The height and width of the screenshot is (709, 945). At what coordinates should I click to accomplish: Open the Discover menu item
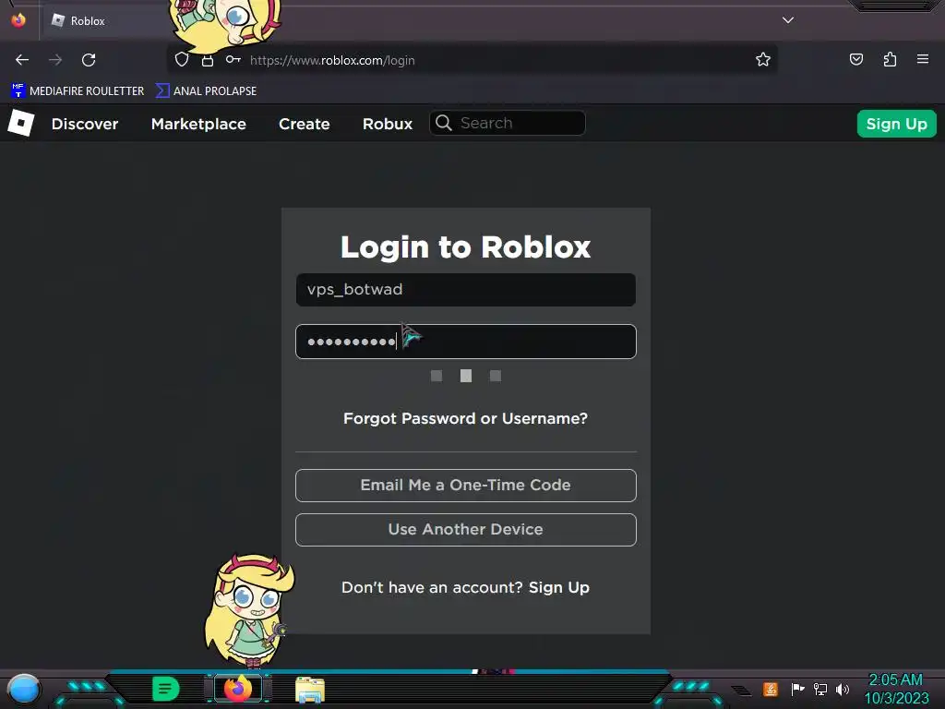pos(85,124)
